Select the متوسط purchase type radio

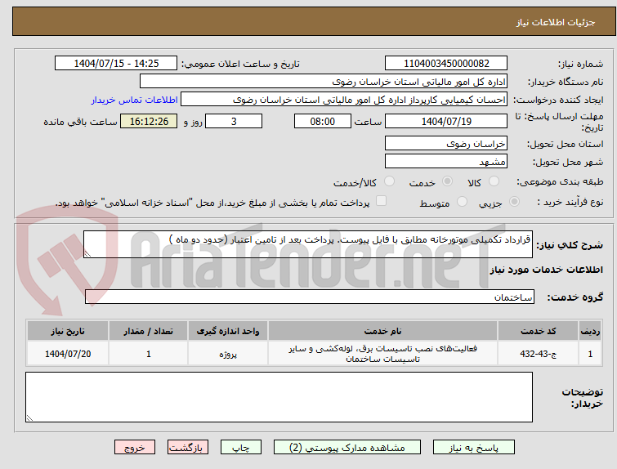462,202
